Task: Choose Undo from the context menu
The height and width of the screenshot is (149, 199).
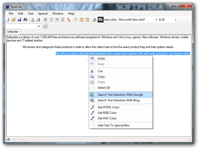Action: coord(121,59)
